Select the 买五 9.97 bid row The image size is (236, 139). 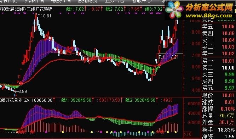click(218, 88)
